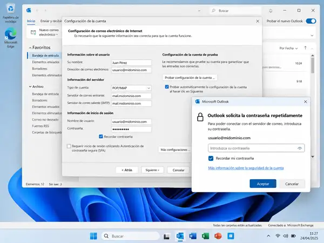Open the Enviar y recibir tab
The image size is (324, 243).
click(51, 21)
